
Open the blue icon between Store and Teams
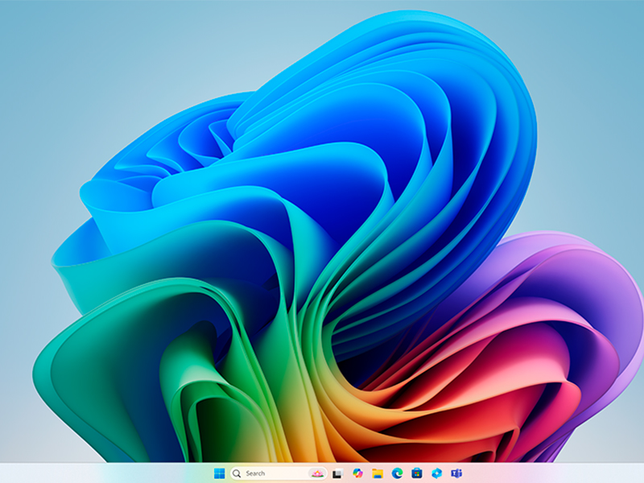[436, 473]
